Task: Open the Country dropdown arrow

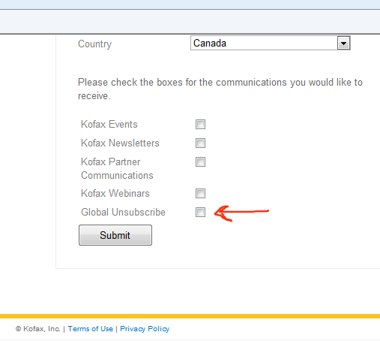Action: click(343, 44)
